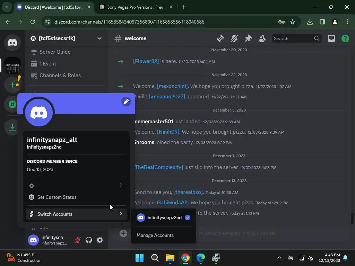
Task: Click TheRealComplexity username link
Action: [159, 167]
